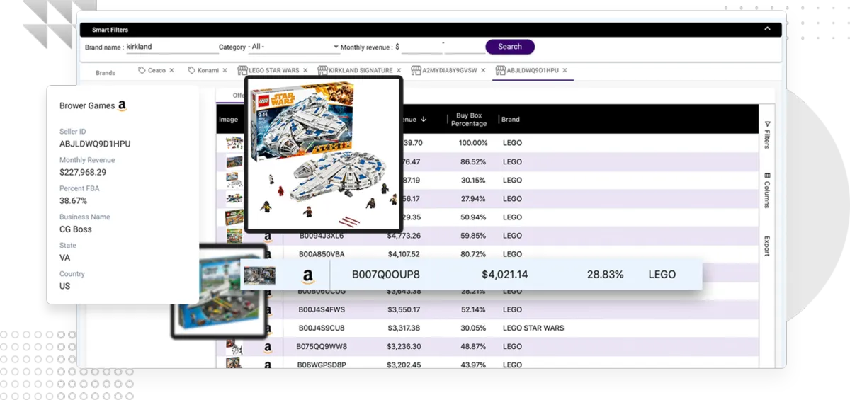
Task: Open the Konami brand tab
Action: tap(208, 70)
